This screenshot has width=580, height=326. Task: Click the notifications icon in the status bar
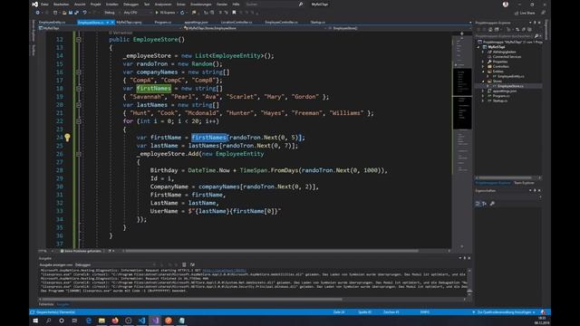tap(543, 312)
